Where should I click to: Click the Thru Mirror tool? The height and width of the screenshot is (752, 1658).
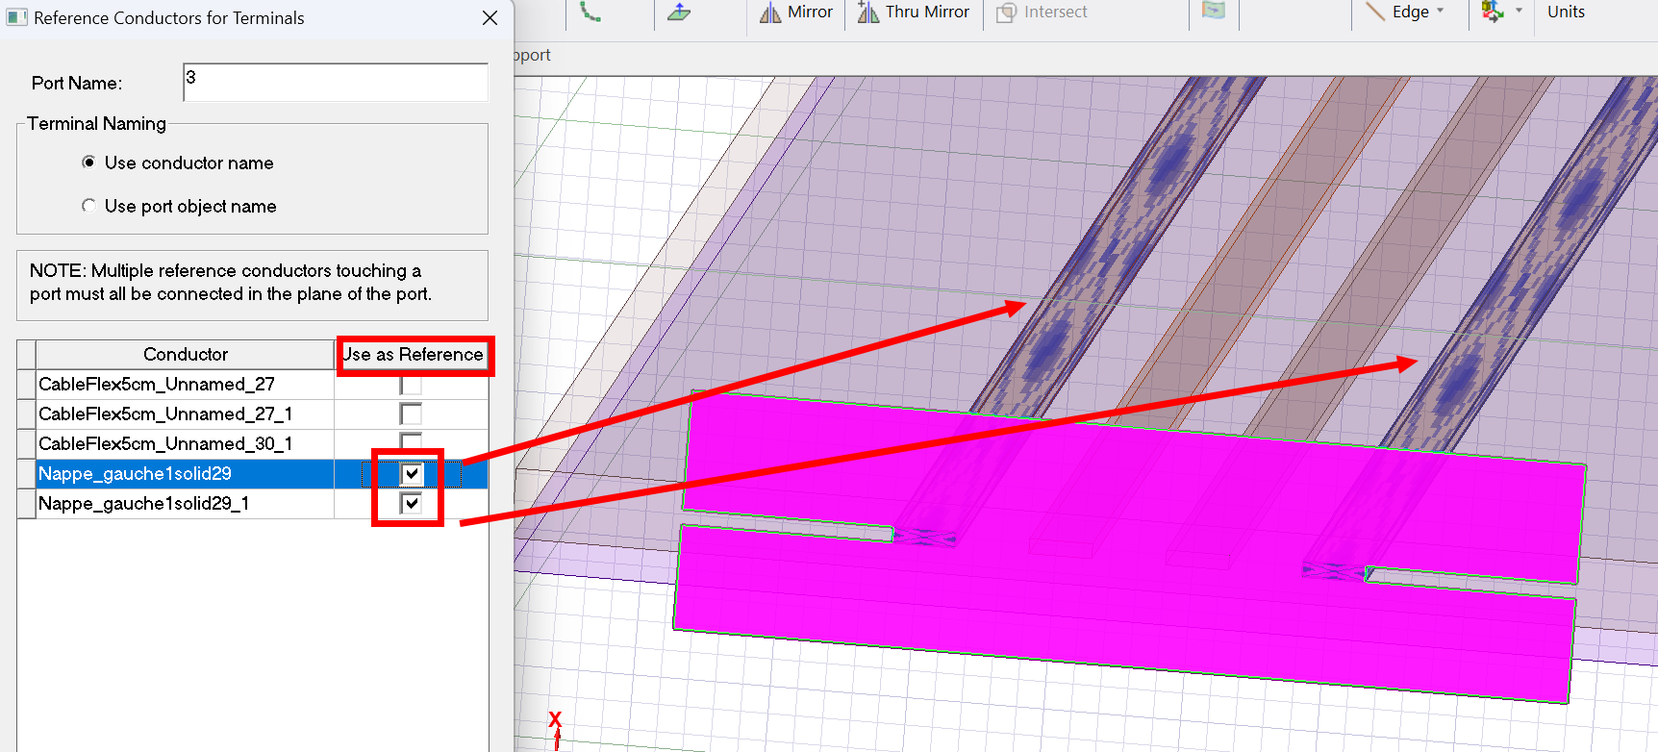pos(914,13)
